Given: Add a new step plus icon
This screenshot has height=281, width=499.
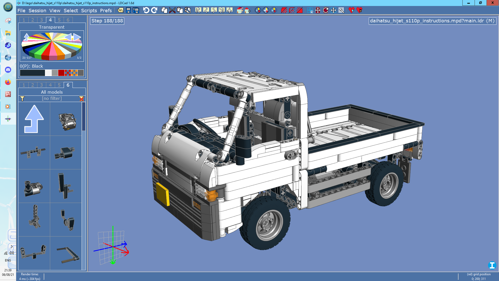Looking at the screenshot, I should (x=229, y=10).
